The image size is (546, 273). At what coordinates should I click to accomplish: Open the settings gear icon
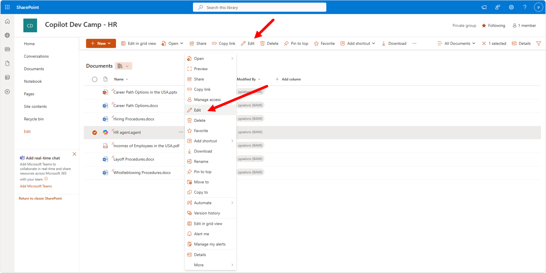(511, 7)
